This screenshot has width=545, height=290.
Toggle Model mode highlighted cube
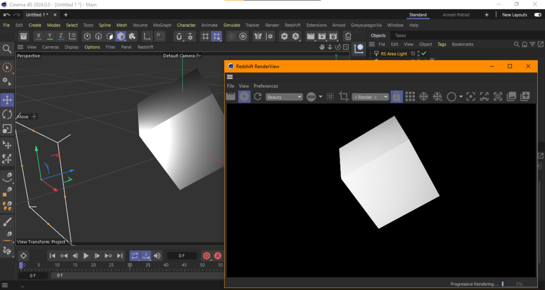(x=121, y=36)
